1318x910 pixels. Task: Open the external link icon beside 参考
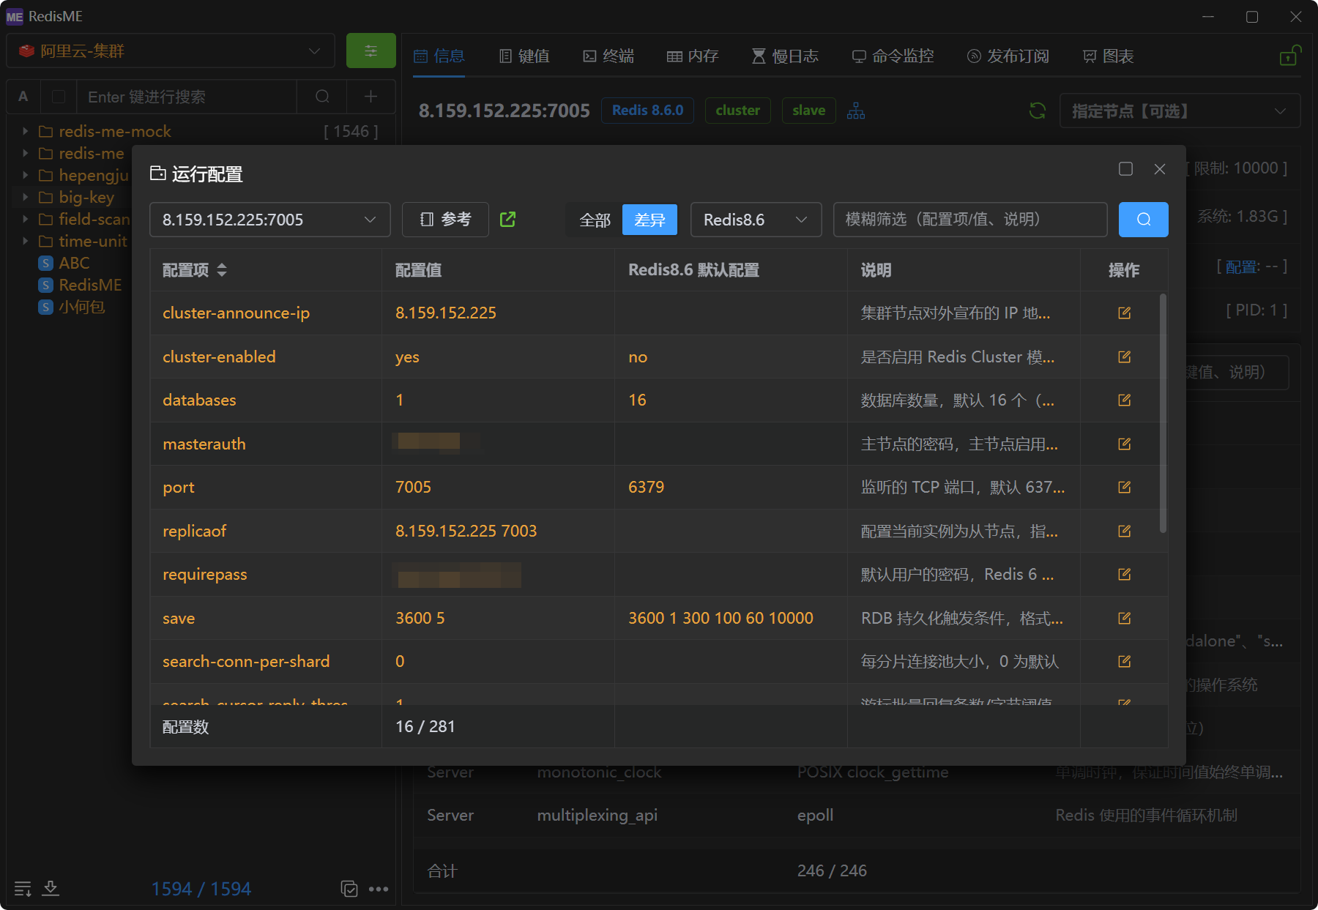507,219
